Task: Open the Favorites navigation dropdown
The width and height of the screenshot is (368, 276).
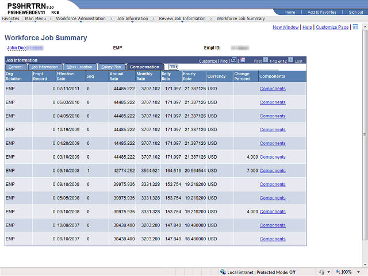Action: tap(10, 18)
